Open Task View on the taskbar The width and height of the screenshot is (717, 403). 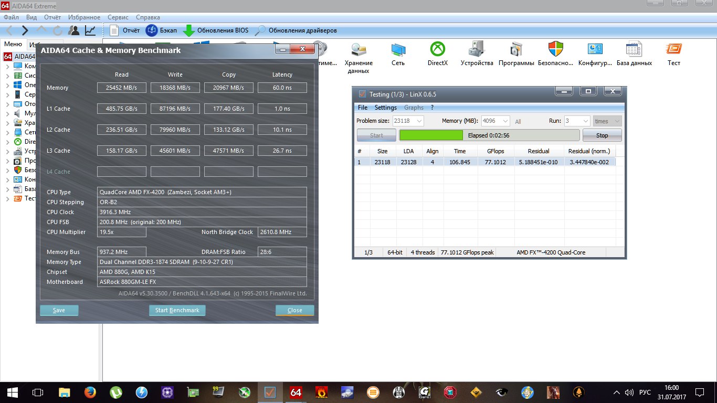pyautogui.click(x=38, y=392)
